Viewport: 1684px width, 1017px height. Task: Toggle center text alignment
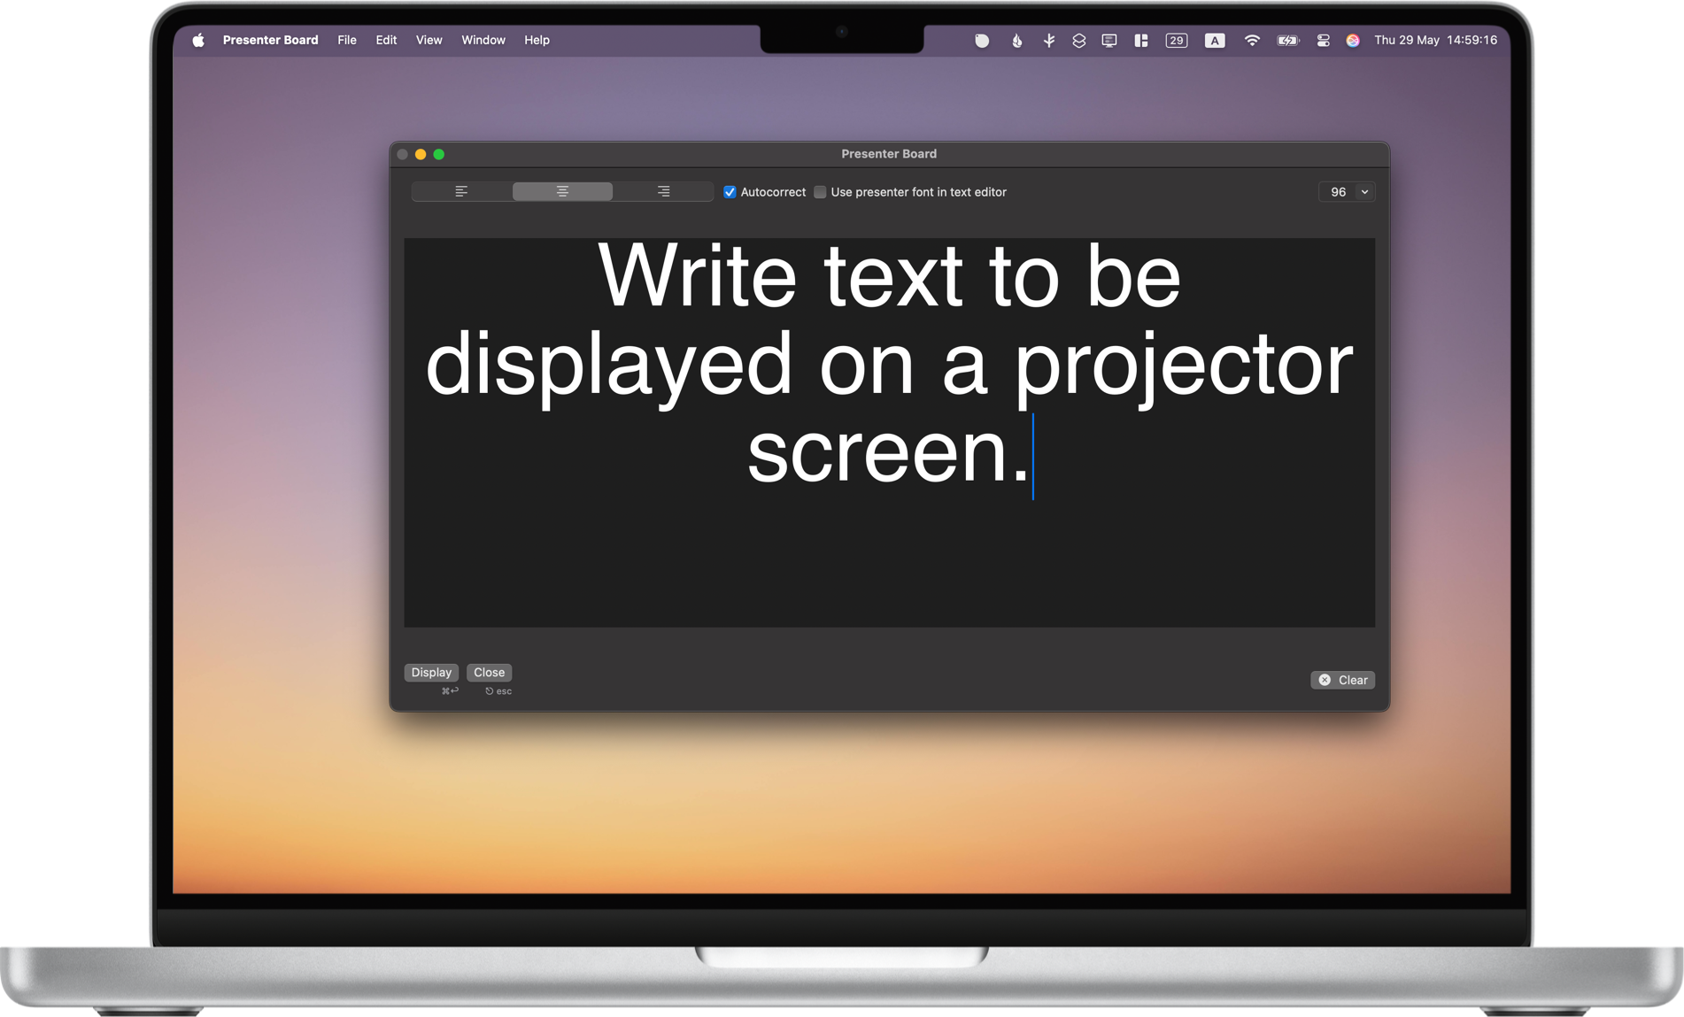coord(562,191)
